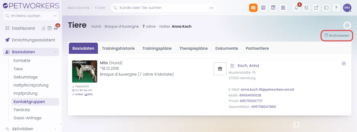Image resolution: width=357 pixels, height=132 pixels.
Task: Click Mobil number 496641061128
Action: pyautogui.click(x=250, y=95)
